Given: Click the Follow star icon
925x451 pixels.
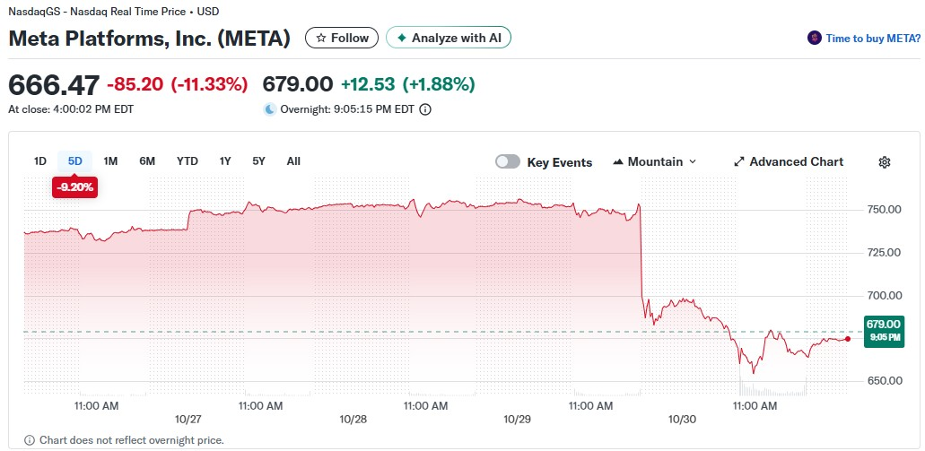Looking at the screenshot, I should coord(320,38).
